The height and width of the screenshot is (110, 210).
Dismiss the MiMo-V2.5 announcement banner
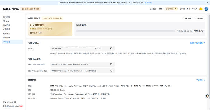(x=207, y=2)
